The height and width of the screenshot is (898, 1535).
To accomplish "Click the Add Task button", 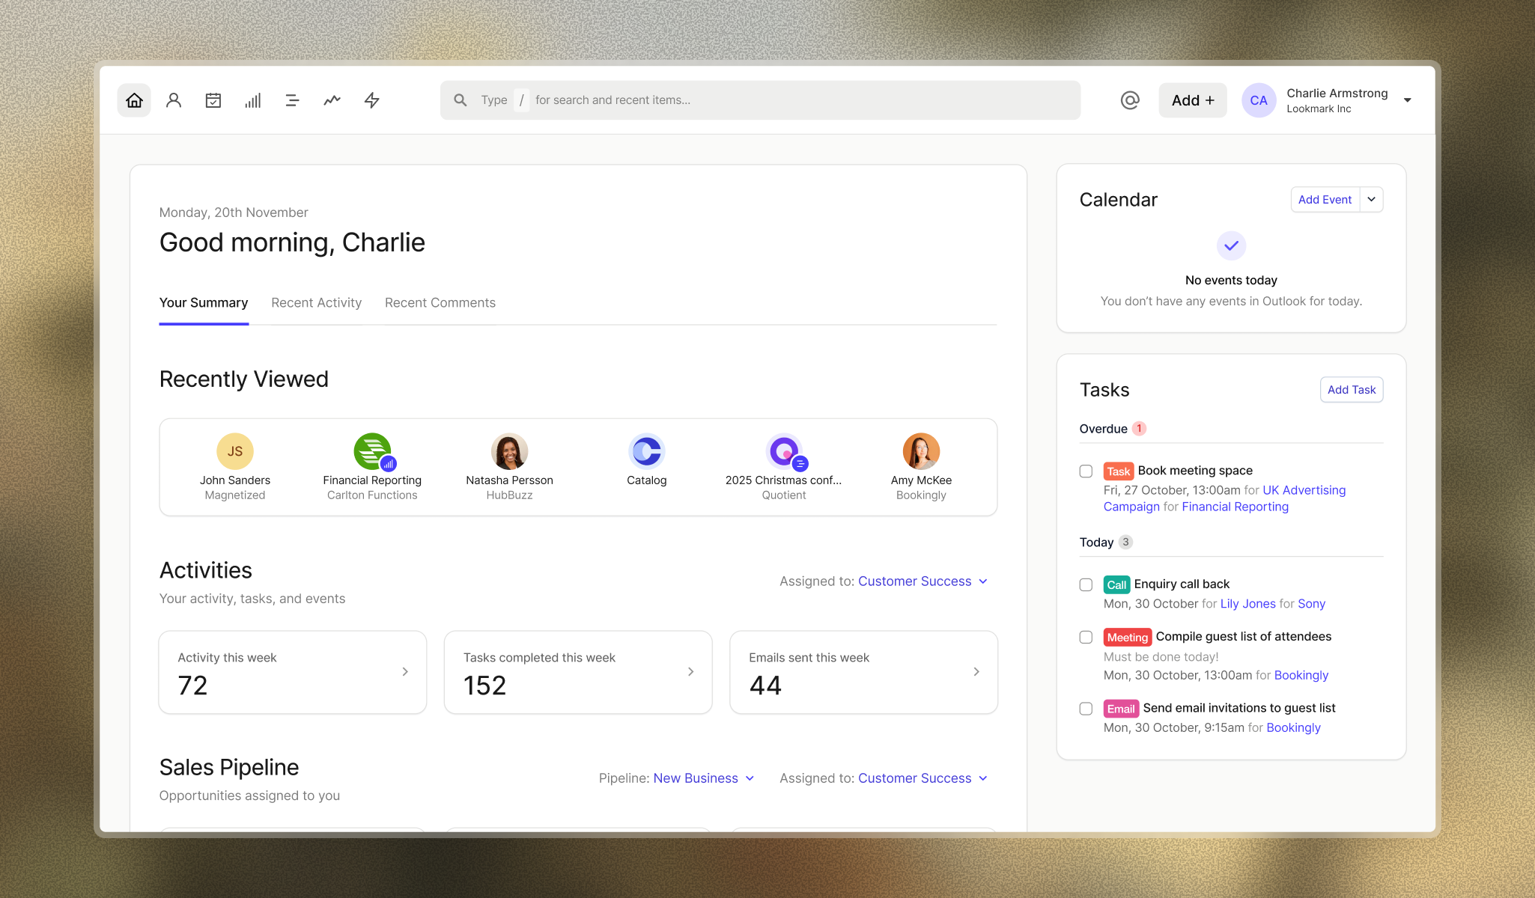I will coord(1351,390).
